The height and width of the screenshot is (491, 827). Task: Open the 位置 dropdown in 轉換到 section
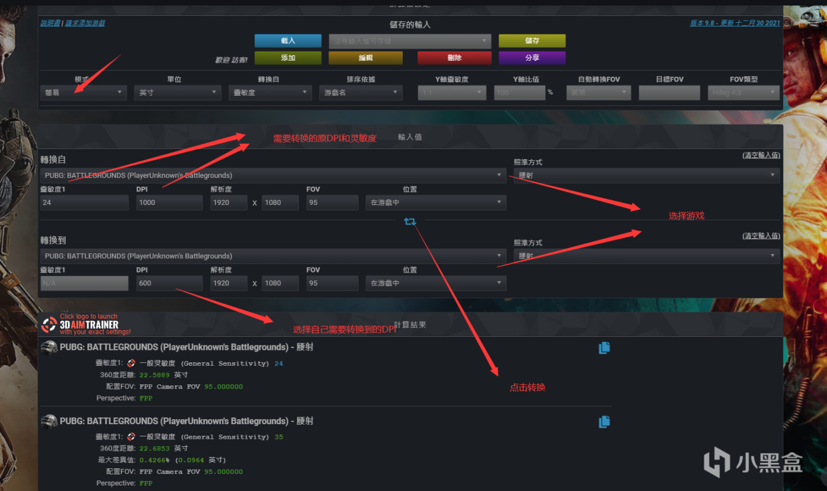pos(436,283)
